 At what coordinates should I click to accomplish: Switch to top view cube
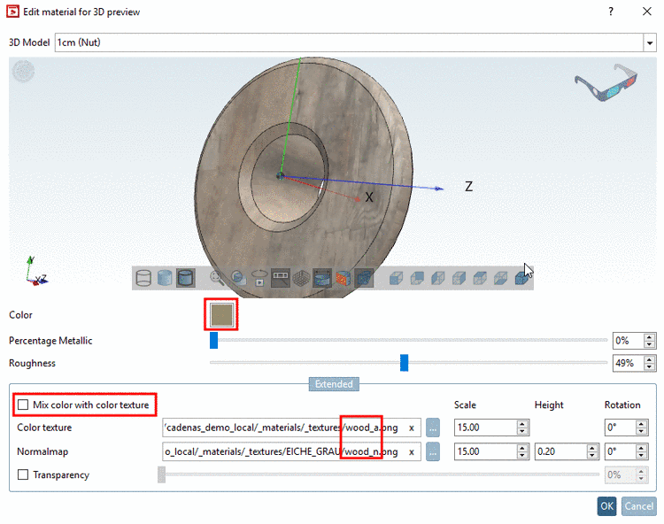point(480,278)
